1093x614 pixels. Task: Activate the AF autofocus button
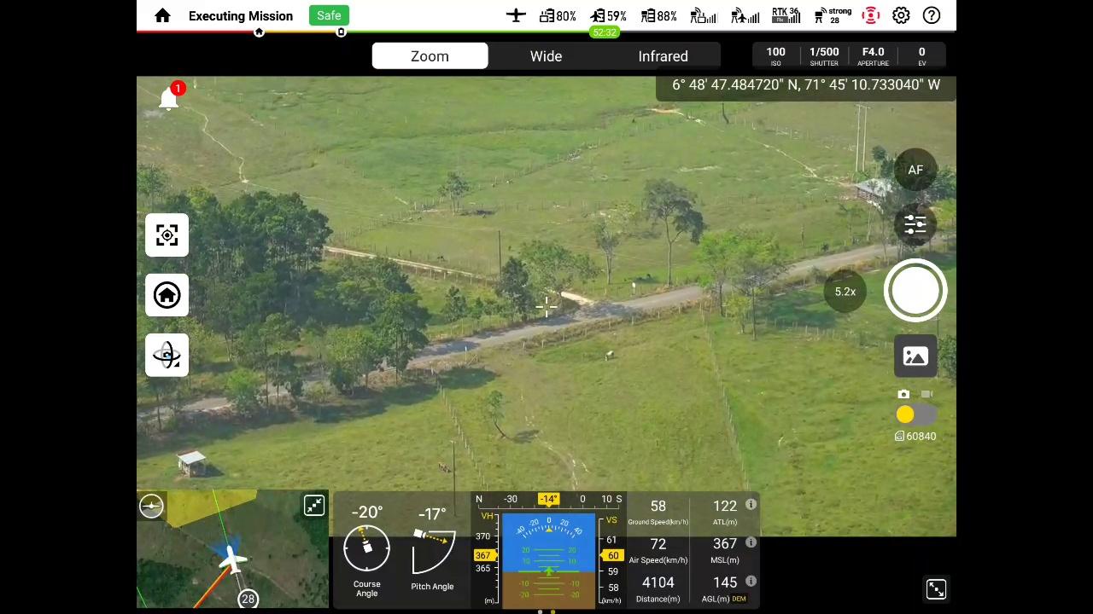(x=915, y=171)
